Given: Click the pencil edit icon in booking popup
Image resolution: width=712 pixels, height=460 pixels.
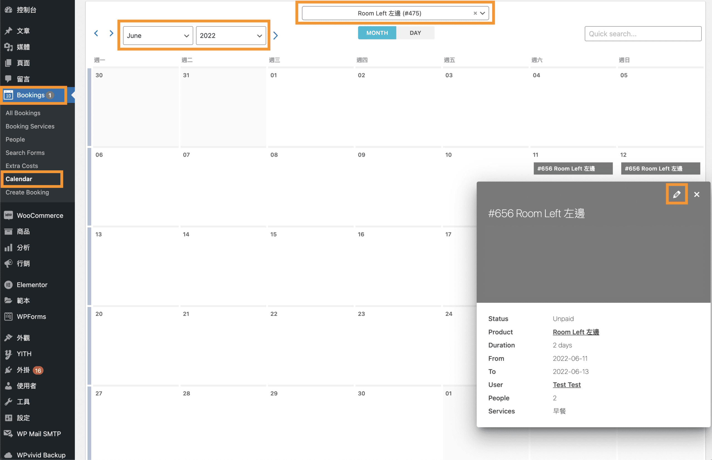Looking at the screenshot, I should pos(676,194).
